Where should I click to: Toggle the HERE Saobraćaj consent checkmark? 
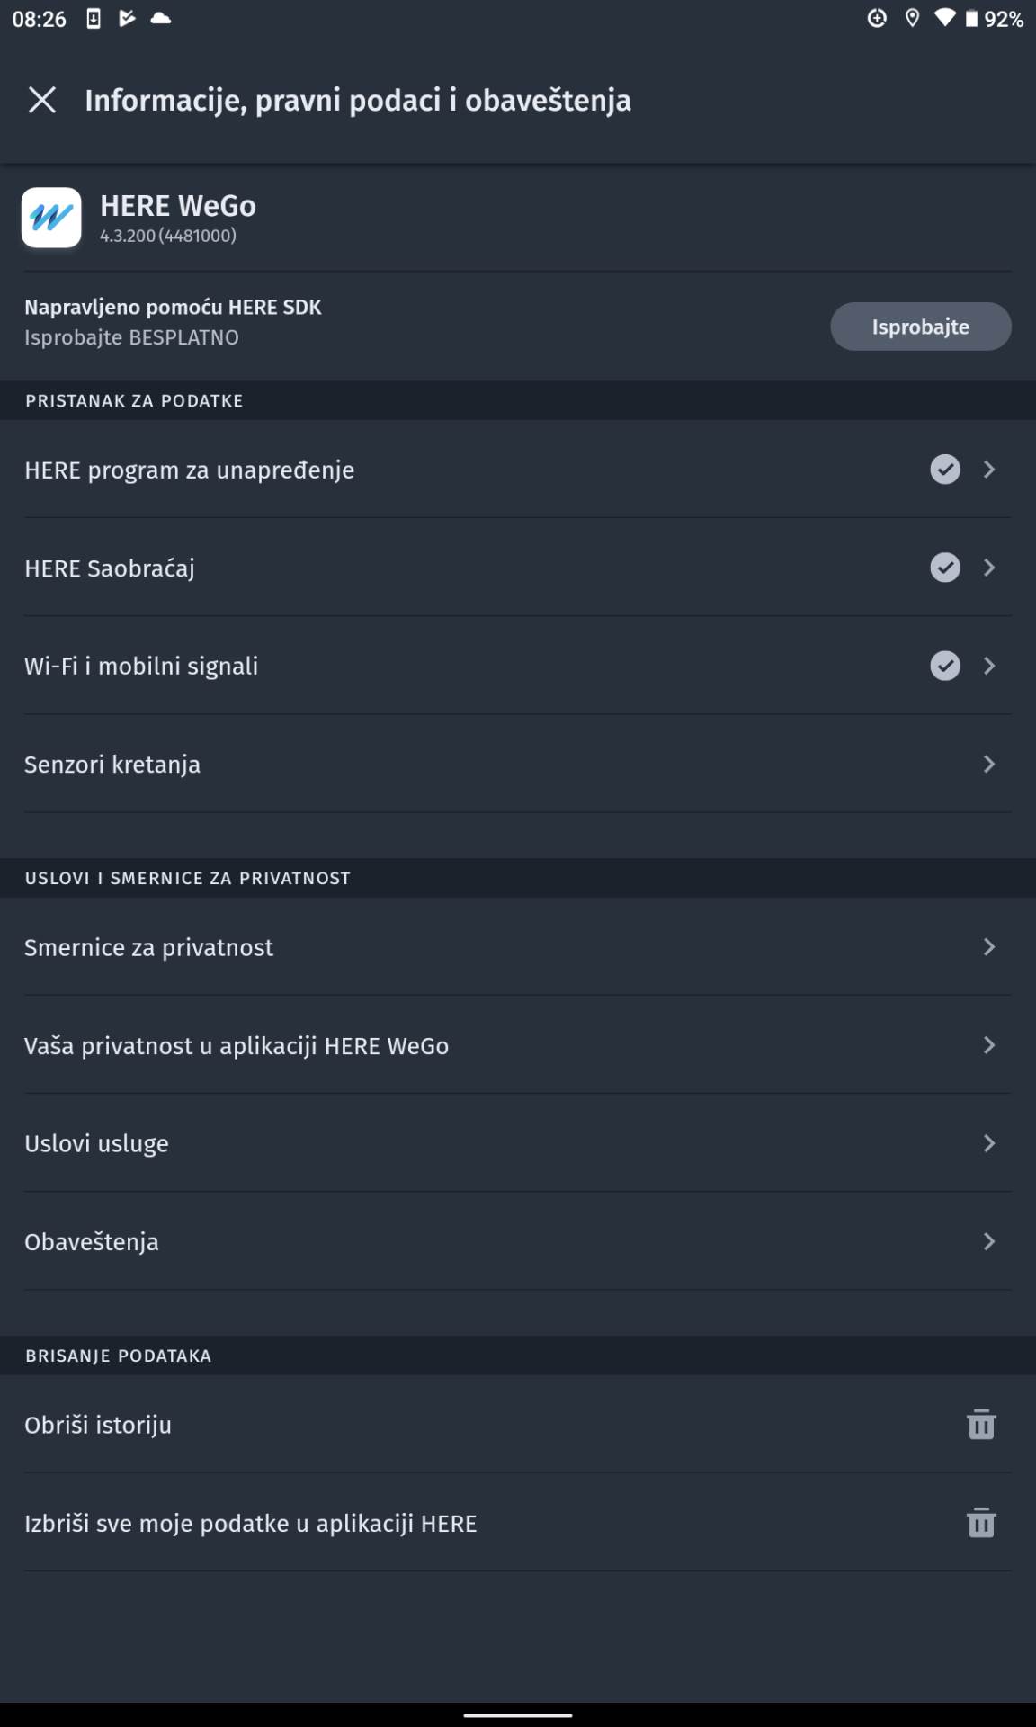[x=945, y=568]
